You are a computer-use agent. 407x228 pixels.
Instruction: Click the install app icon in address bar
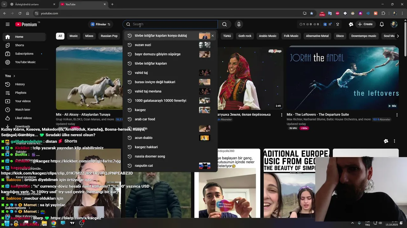[x=305, y=13]
